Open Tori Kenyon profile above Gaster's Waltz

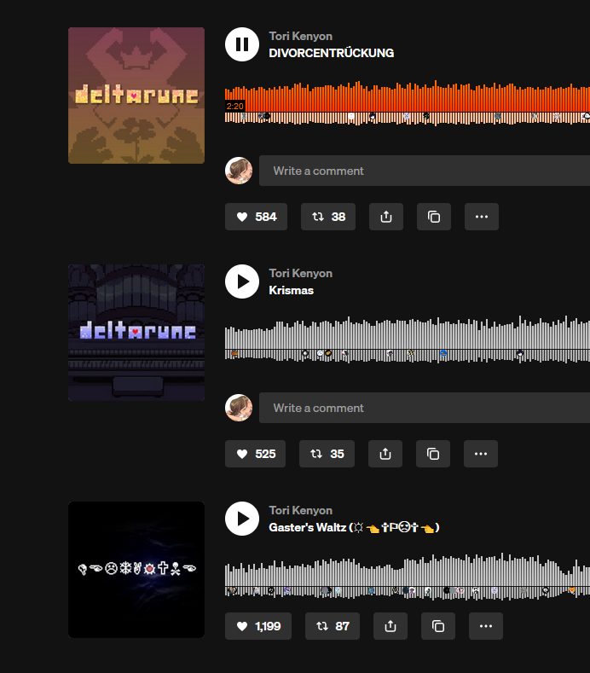(x=301, y=510)
